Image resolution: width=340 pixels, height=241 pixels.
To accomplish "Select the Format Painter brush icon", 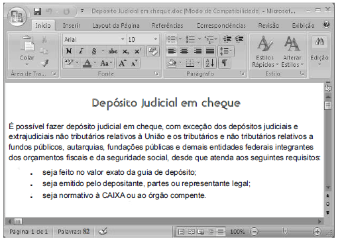I will 44,63.
